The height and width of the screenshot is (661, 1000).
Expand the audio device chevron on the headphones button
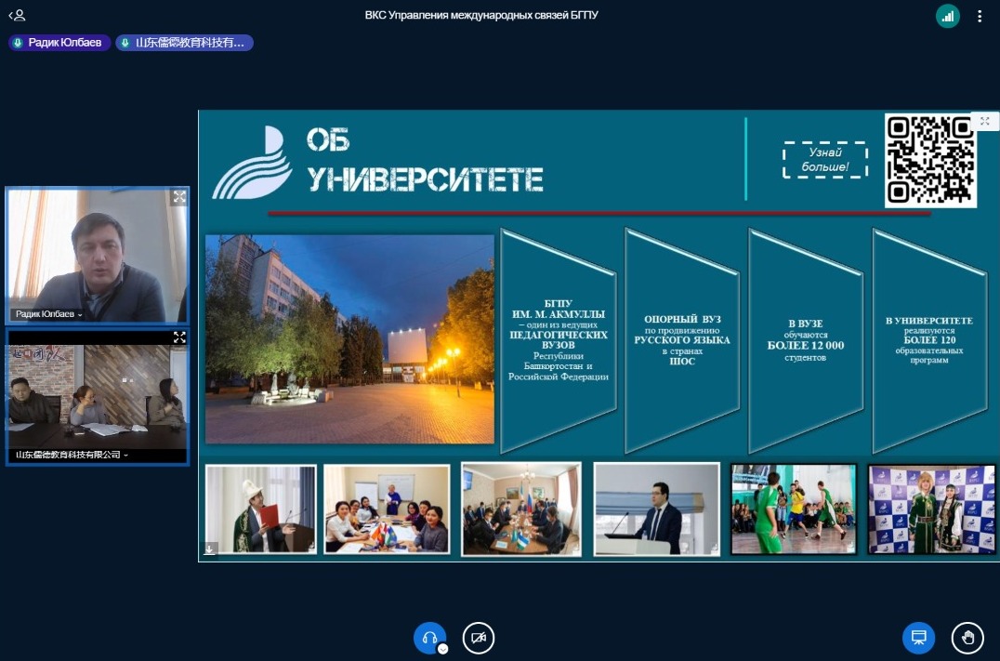[443, 649]
